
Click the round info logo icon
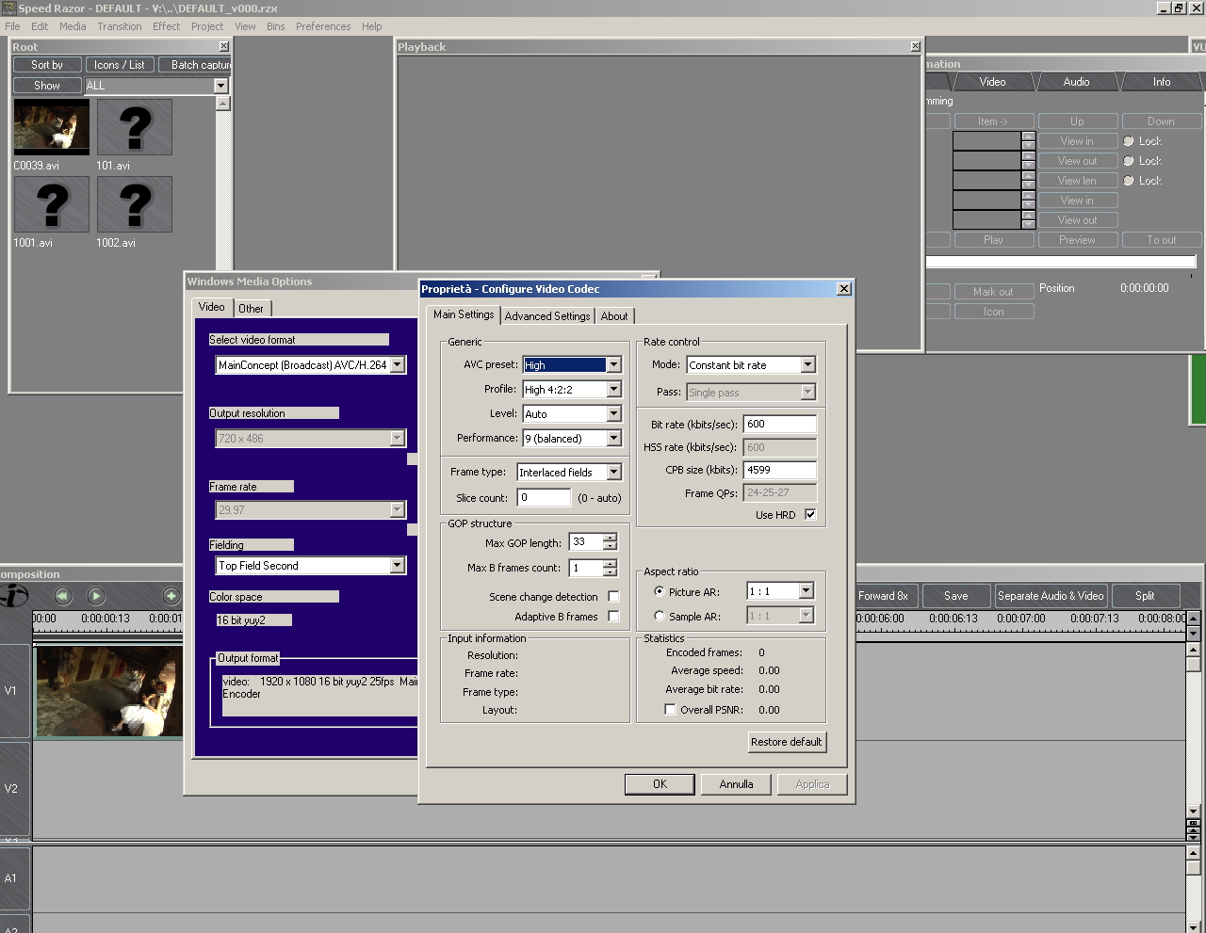tap(14, 596)
